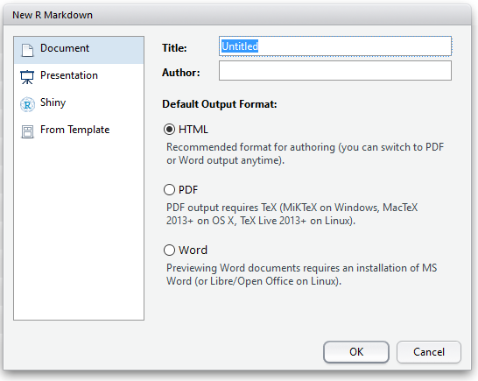Select the Document label in sidebar
Viewport: 478px width, 381px height.
pos(65,48)
